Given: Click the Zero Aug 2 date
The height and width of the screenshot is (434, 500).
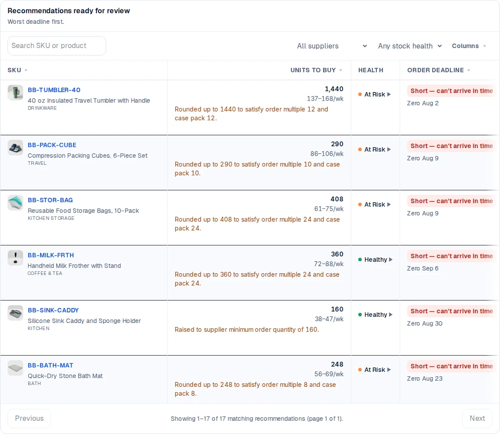Looking at the screenshot, I should tap(423, 104).
